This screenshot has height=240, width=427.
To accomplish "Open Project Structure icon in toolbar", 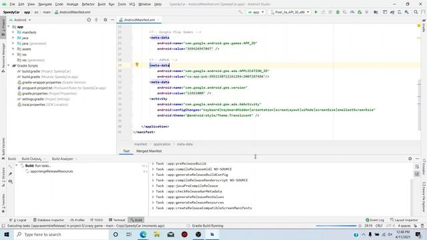I will 376,12.
